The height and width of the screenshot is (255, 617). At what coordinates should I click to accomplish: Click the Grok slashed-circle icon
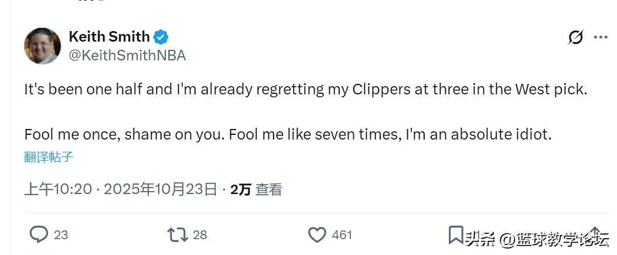(575, 38)
